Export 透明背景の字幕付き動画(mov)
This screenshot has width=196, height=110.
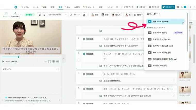[x=165, y=59]
